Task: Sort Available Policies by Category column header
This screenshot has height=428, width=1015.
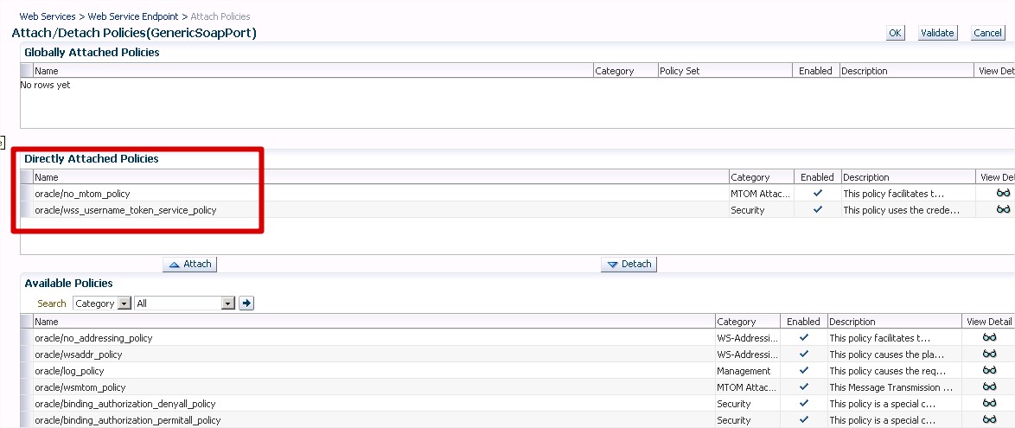Action: coord(736,322)
